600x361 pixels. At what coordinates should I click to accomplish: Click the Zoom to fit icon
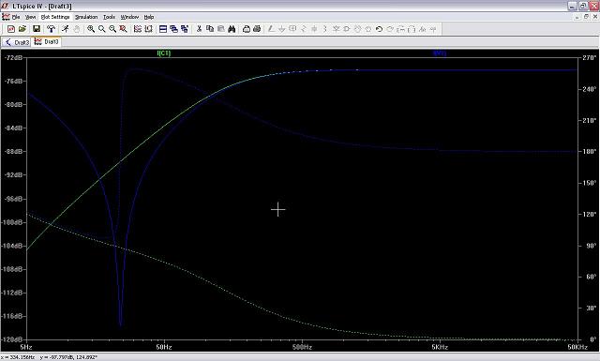[123, 29]
